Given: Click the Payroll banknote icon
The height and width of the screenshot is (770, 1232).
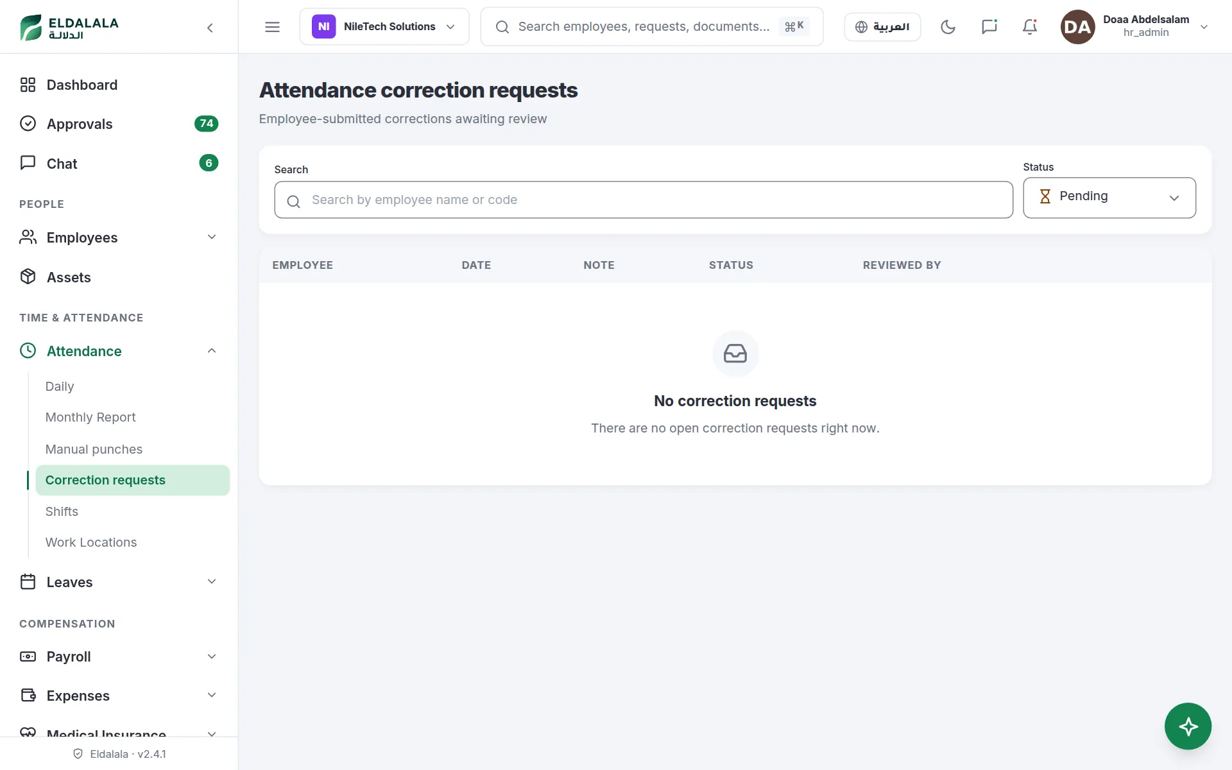Looking at the screenshot, I should [x=28, y=656].
